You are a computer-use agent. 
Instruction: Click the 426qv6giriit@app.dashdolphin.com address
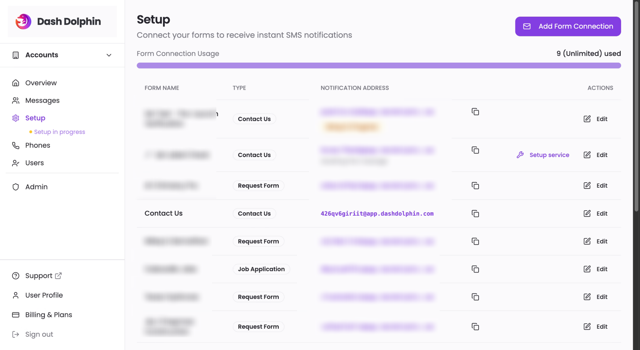coord(377,214)
